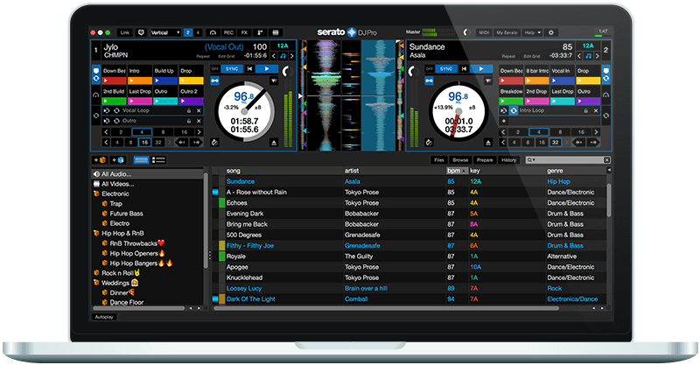This screenshot has height=365, width=700.
Task: Toggle the Intro Loop active on deck 2
Action: tap(514, 111)
